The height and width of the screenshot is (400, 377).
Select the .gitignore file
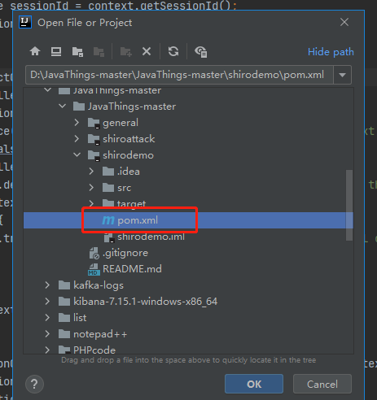tap(125, 253)
